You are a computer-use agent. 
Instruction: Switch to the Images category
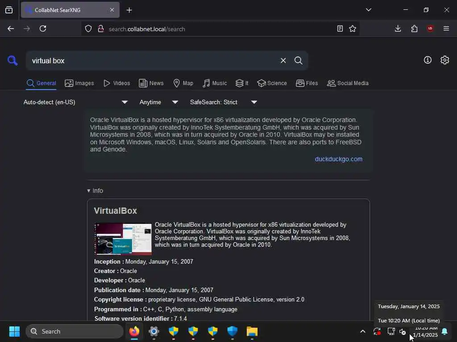pyautogui.click(x=79, y=83)
